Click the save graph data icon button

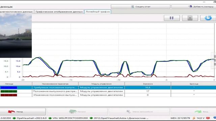tap(190, 18)
